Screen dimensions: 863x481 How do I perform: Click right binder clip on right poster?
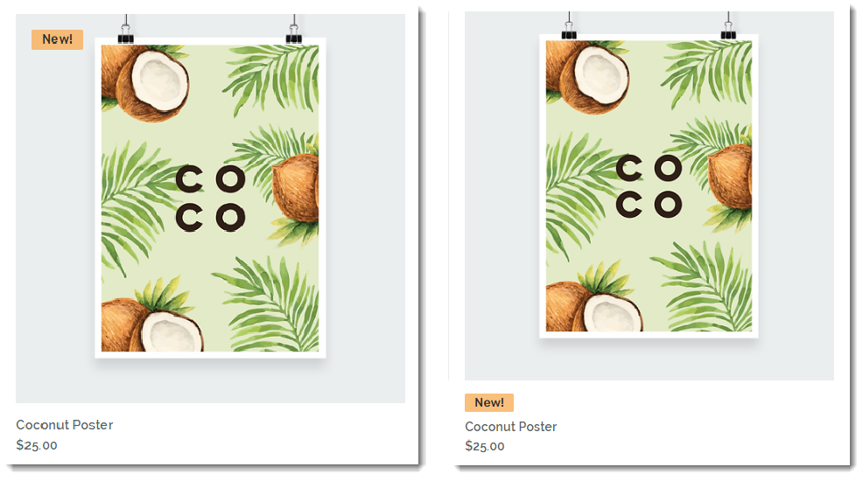pyautogui.click(x=728, y=26)
